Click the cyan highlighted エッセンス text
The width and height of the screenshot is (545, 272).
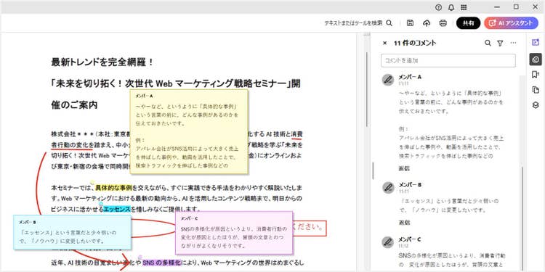[117, 209]
